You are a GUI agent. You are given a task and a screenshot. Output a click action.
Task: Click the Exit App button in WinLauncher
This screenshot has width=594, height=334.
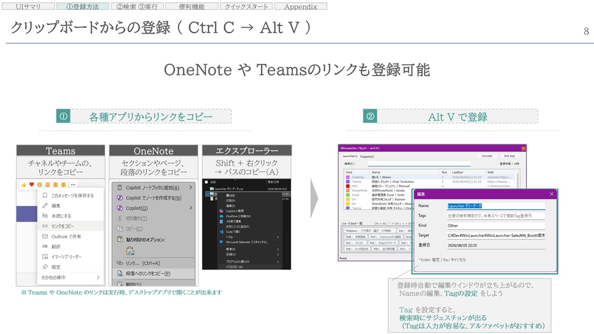click(x=509, y=156)
